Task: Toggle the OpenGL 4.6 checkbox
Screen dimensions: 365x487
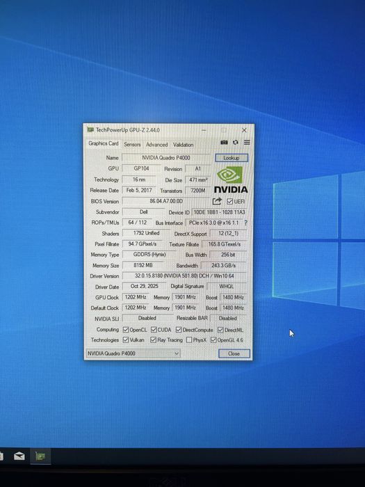Action: 213,340
